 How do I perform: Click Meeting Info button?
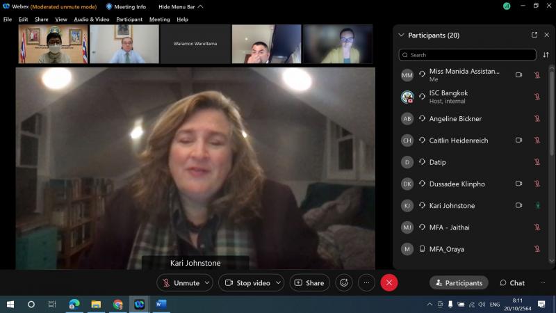tap(126, 7)
